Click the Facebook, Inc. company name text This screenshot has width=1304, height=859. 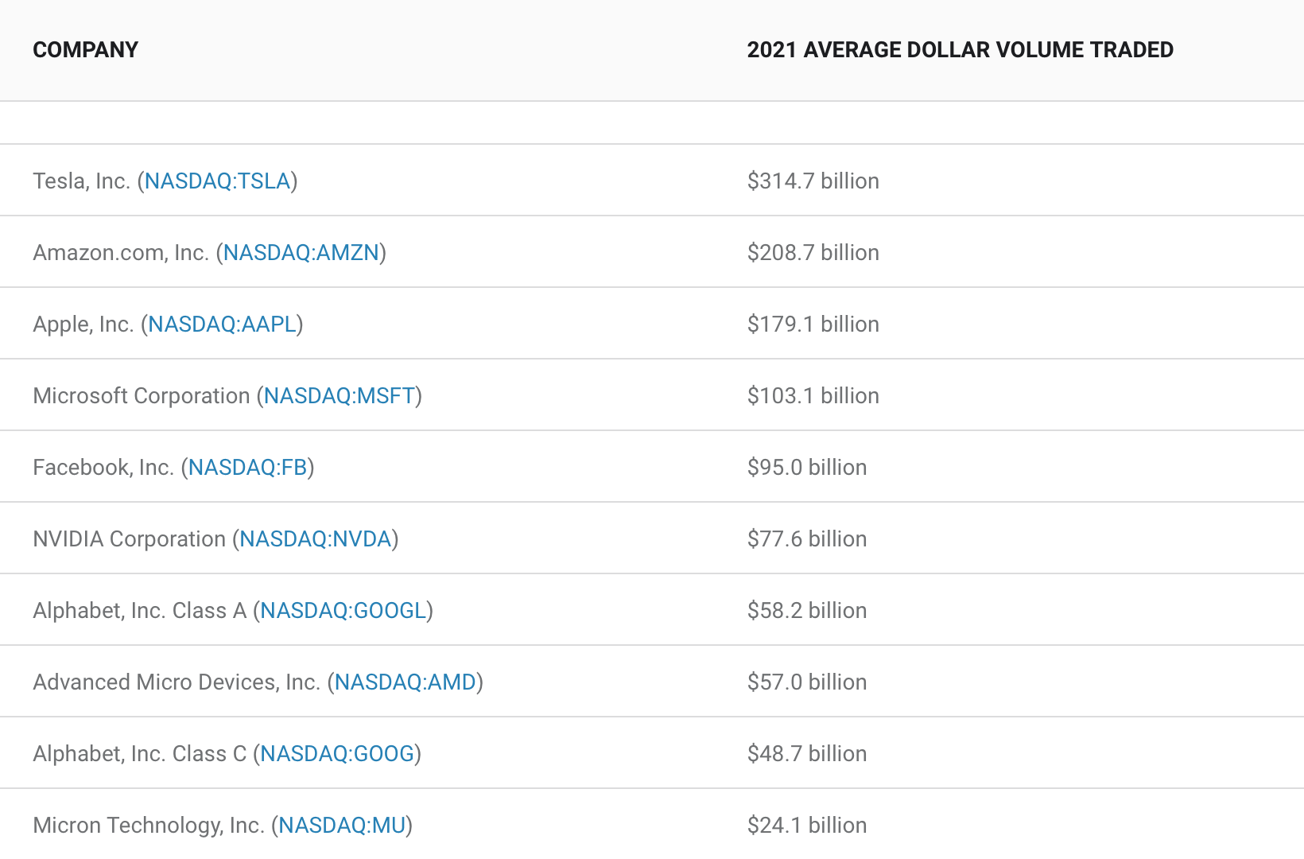pos(103,468)
